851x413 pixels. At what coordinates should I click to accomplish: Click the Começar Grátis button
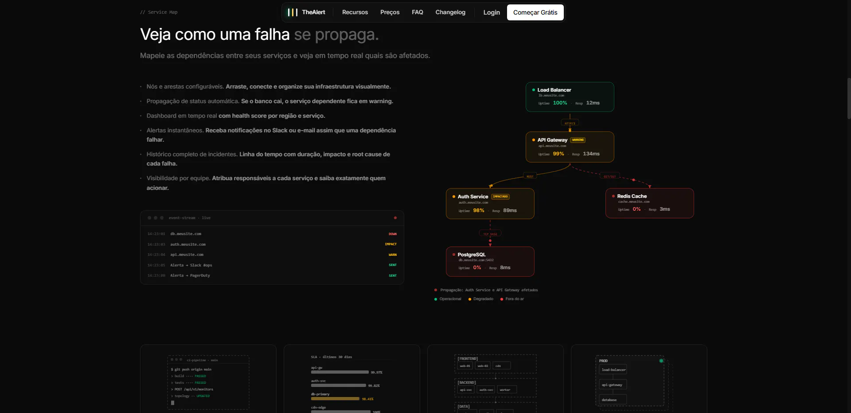[x=535, y=12]
